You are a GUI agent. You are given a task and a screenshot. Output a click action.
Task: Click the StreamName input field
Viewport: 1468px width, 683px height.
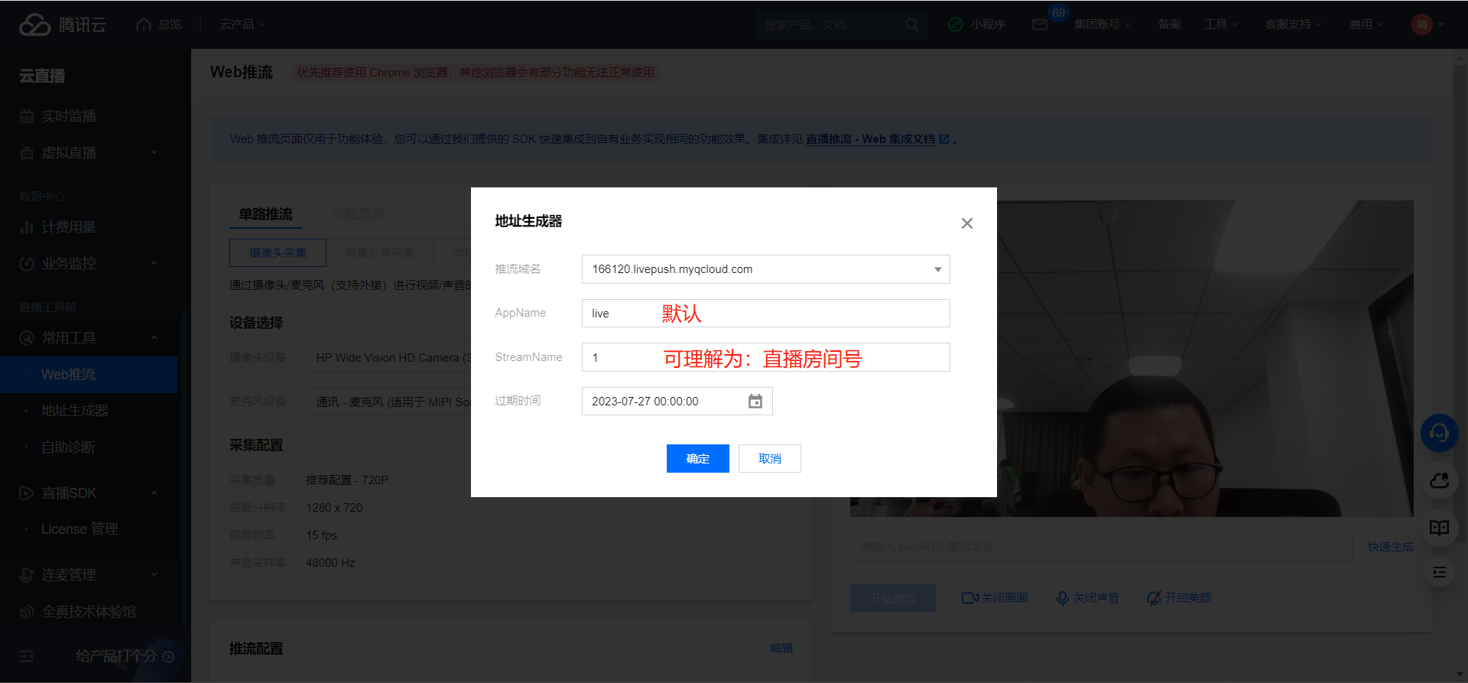pos(766,357)
